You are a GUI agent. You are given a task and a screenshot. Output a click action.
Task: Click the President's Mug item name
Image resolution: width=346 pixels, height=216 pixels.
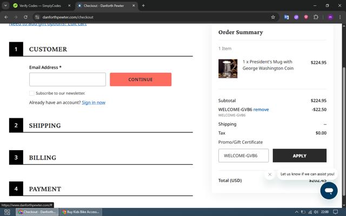click(x=268, y=65)
